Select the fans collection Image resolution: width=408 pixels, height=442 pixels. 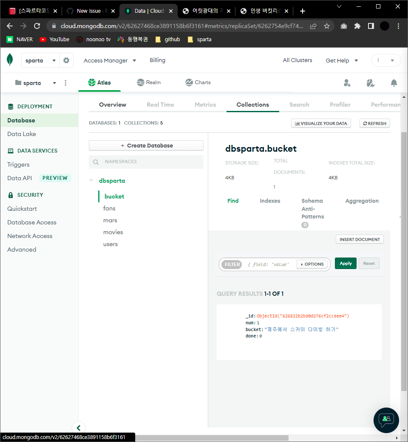(109, 208)
